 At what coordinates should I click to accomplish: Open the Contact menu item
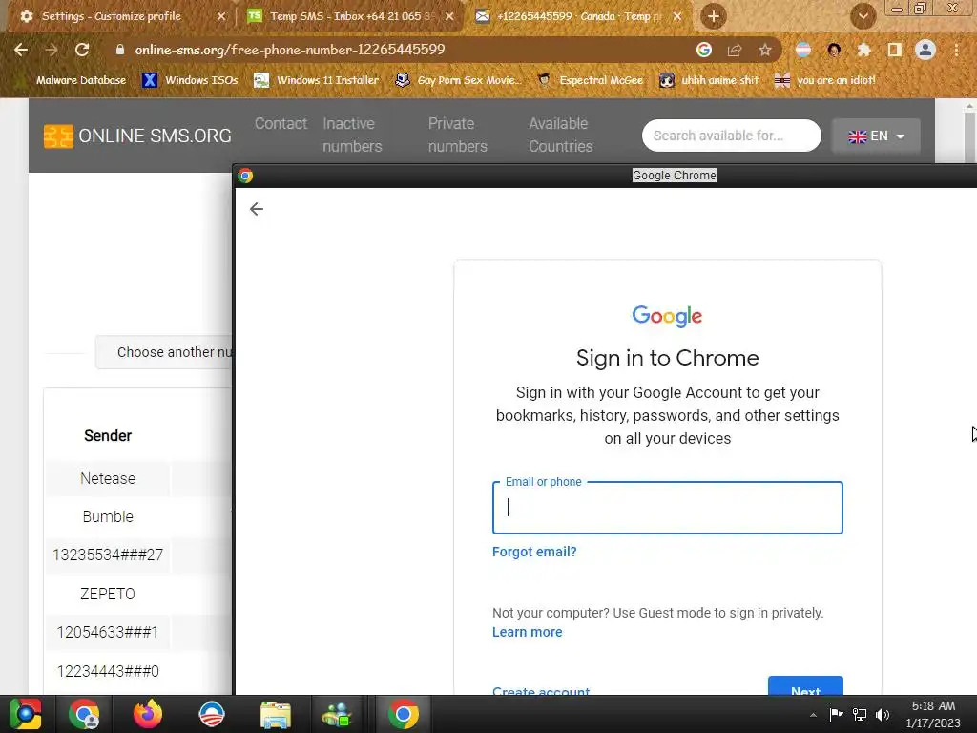point(281,123)
